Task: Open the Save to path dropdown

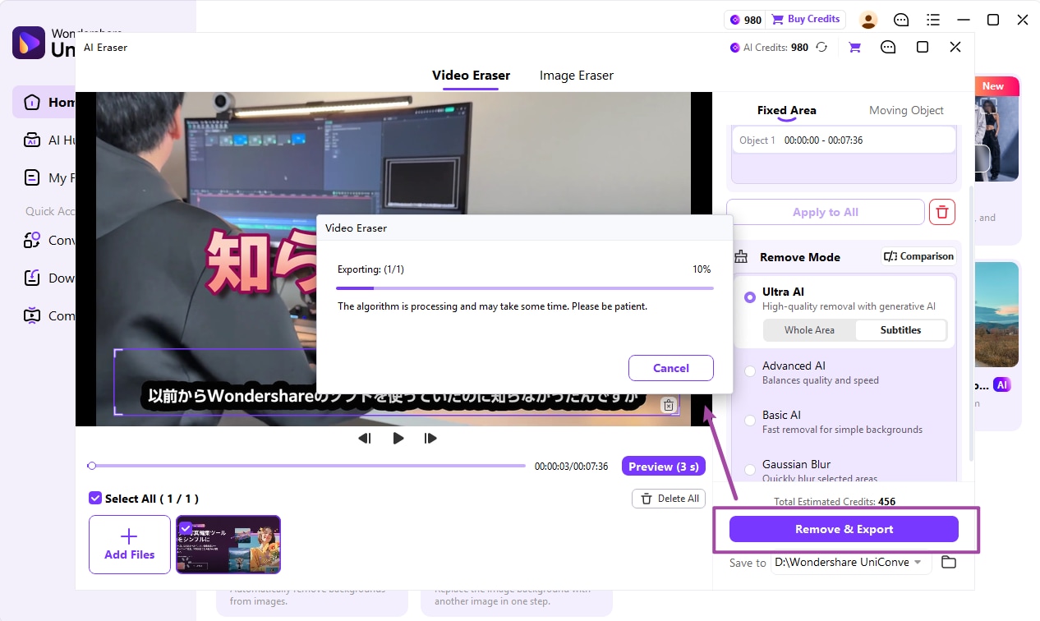Action: pos(851,563)
